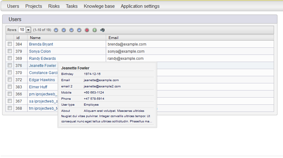Click Employee user type value

point(91,105)
